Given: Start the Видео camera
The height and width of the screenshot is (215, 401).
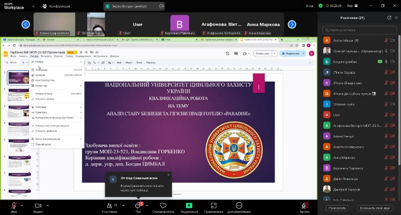Looking at the screenshot, I should click(38, 205).
